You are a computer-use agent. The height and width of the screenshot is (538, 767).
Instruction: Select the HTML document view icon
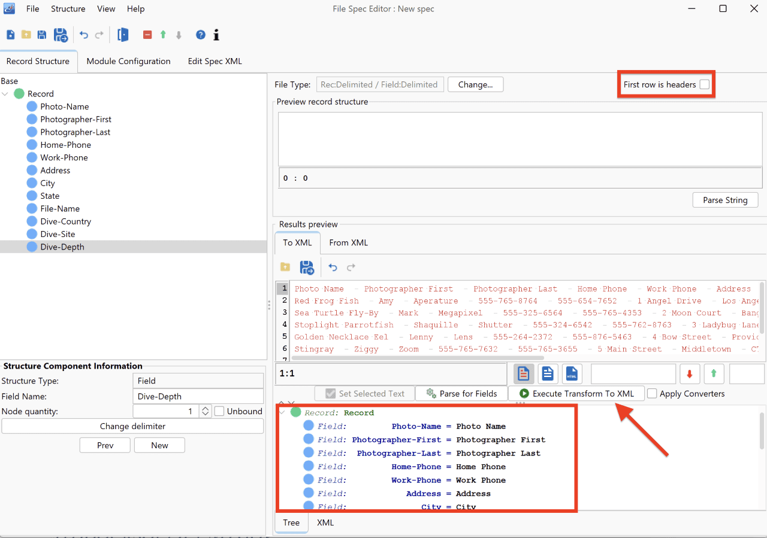click(x=572, y=374)
